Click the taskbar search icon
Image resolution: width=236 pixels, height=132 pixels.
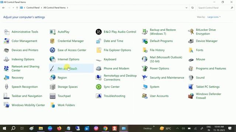[x=13, y=128]
